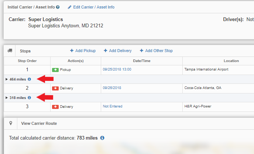Image resolution: width=254 pixels, height=154 pixels.
Task: Click the pencil icon for Edit Carrier
Action: (69, 7)
